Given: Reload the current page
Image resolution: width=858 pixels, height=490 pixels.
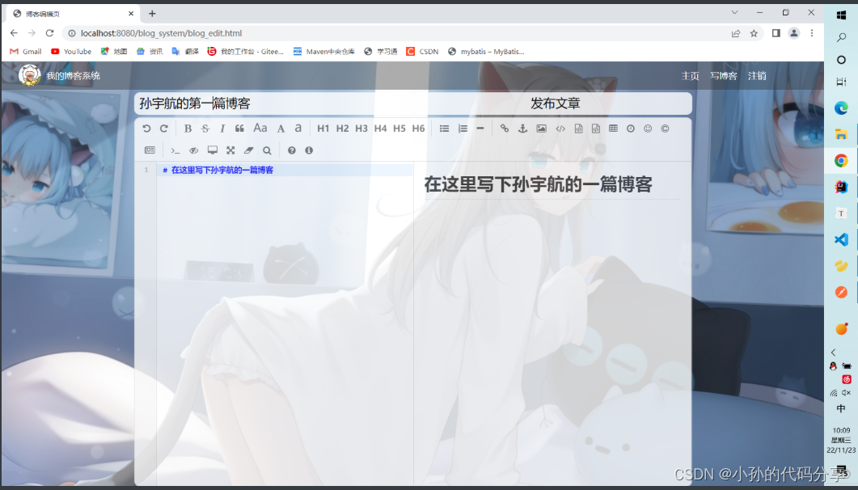Looking at the screenshot, I should (x=50, y=33).
